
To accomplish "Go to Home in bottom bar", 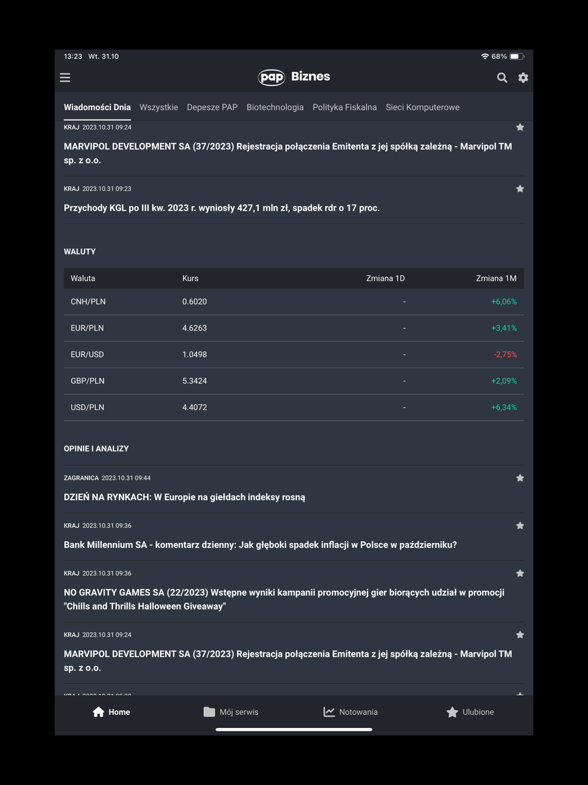I will tap(111, 712).
